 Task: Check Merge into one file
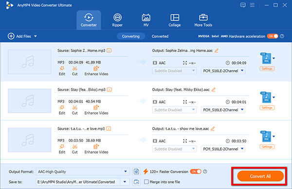click(x=146, y=182)
